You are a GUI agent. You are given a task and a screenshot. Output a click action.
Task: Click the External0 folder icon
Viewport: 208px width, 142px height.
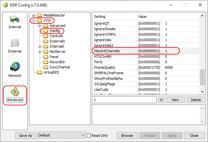click(46, 41)
